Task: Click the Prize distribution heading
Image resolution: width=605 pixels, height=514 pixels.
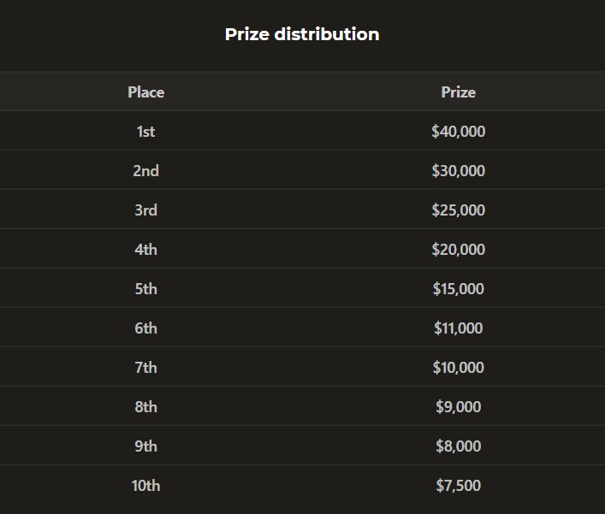Action: [302, 34]
